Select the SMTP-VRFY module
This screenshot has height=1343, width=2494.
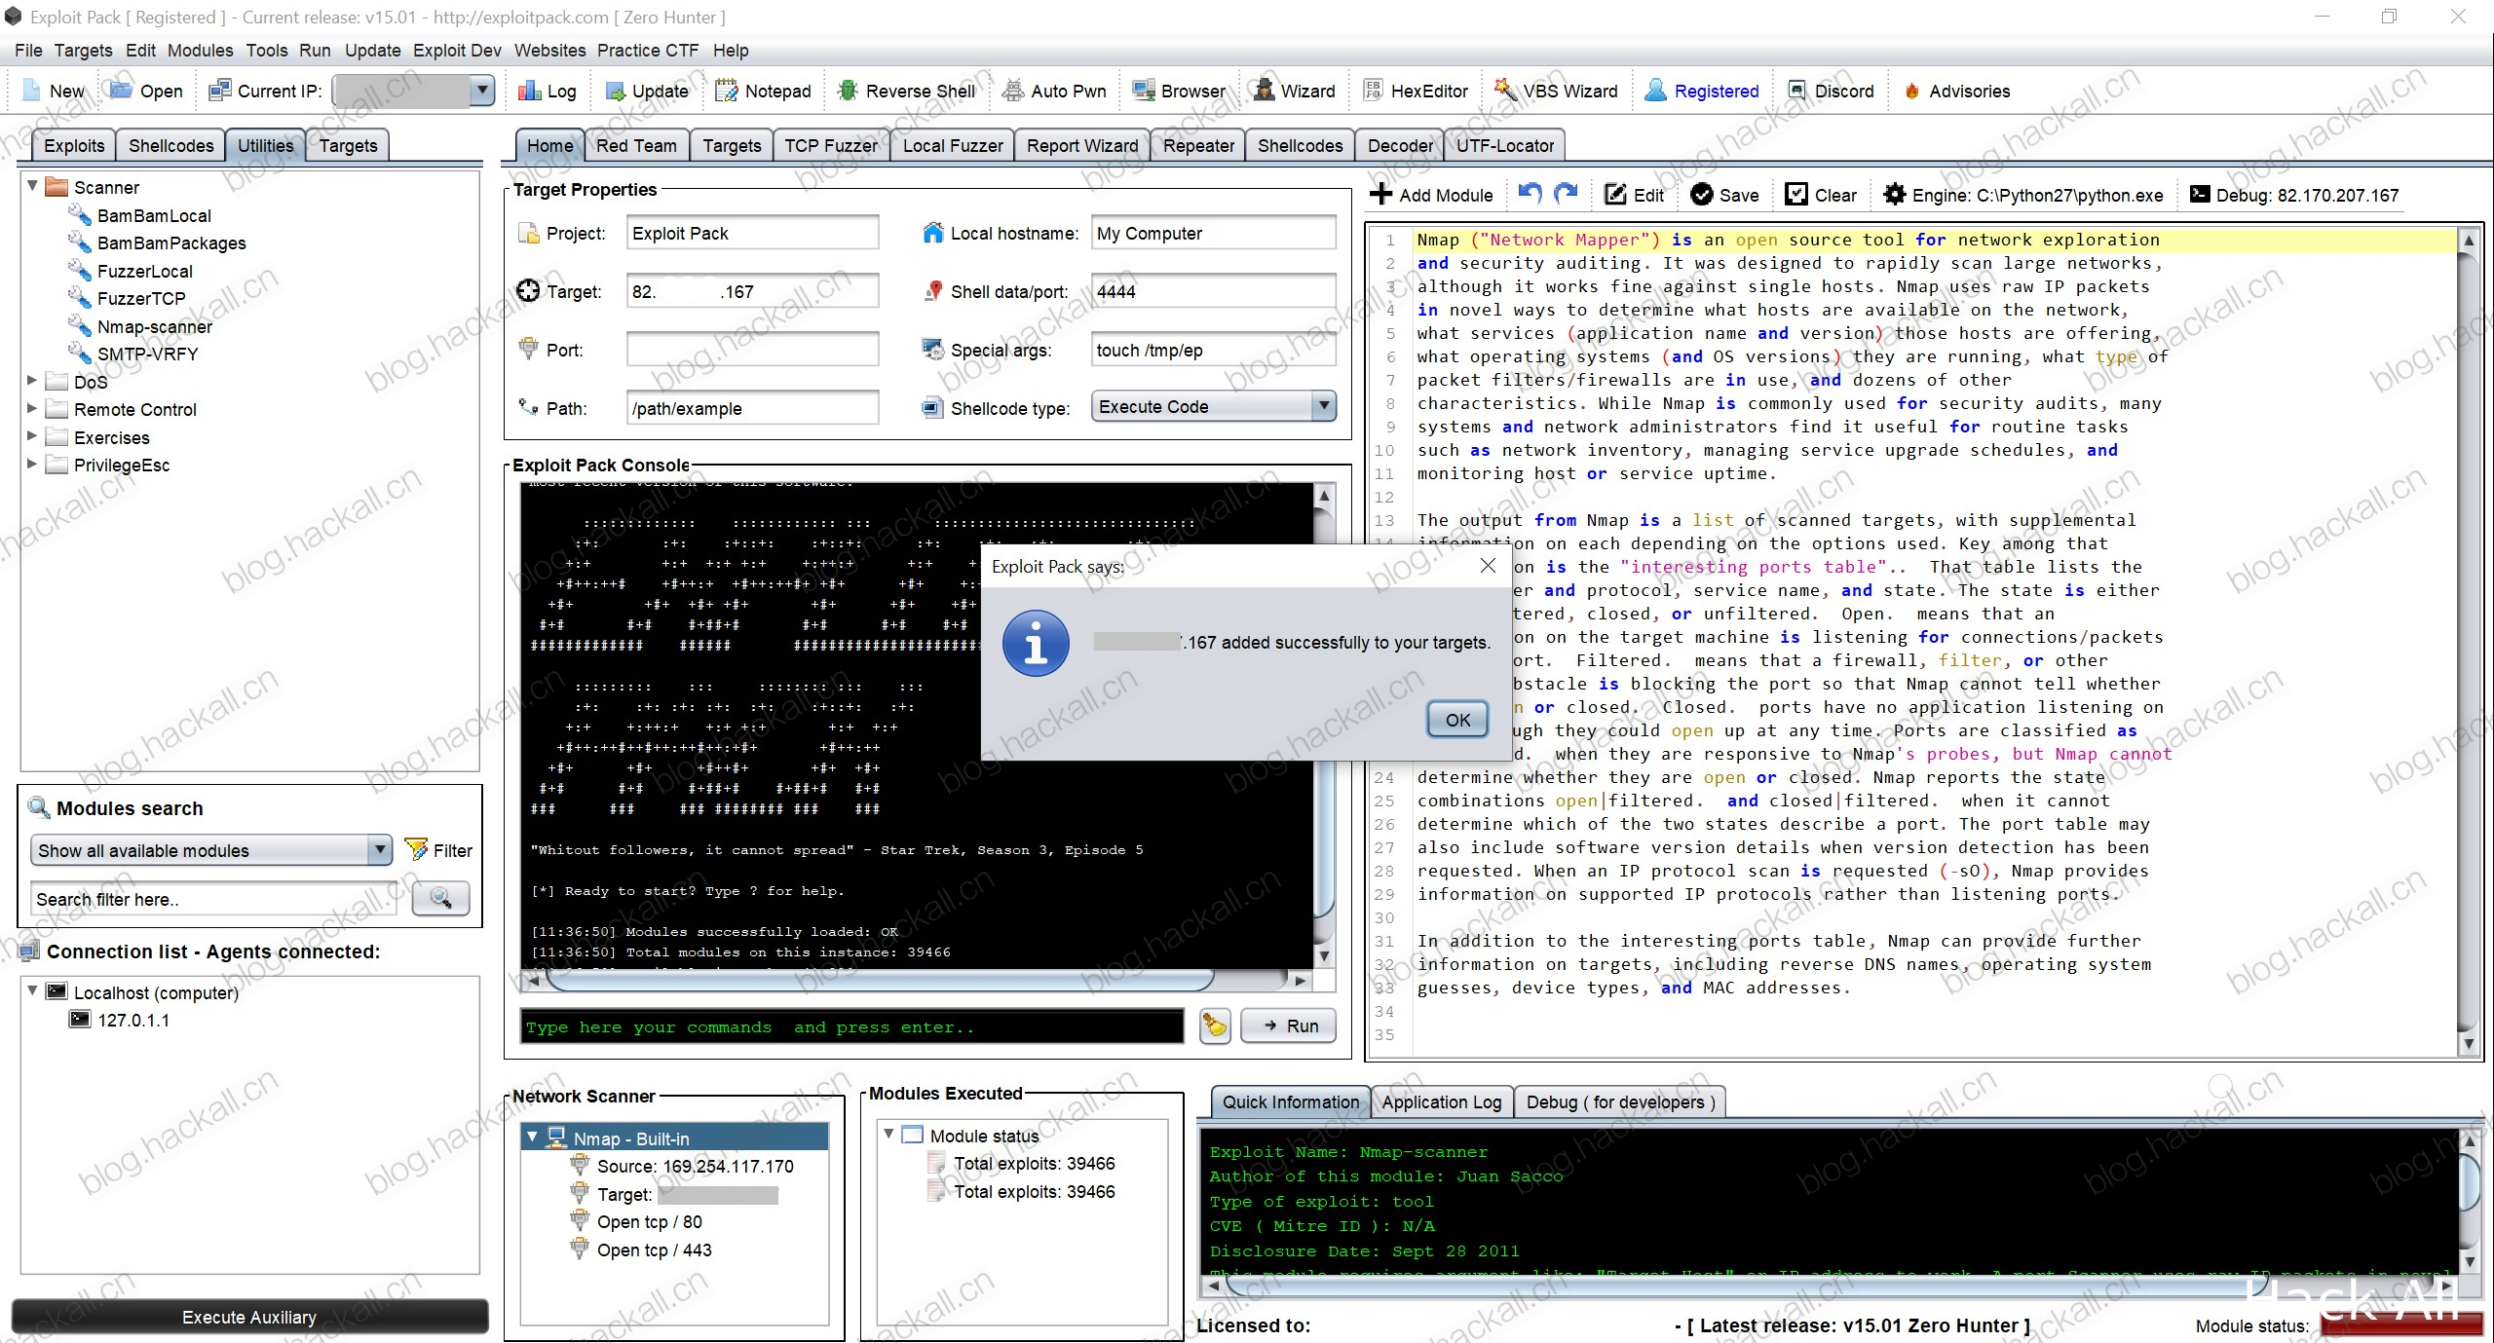[147, 354]
